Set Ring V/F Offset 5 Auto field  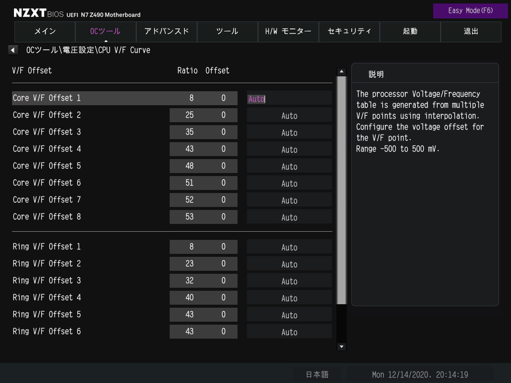pyautogui.click(x=289, y=315)
